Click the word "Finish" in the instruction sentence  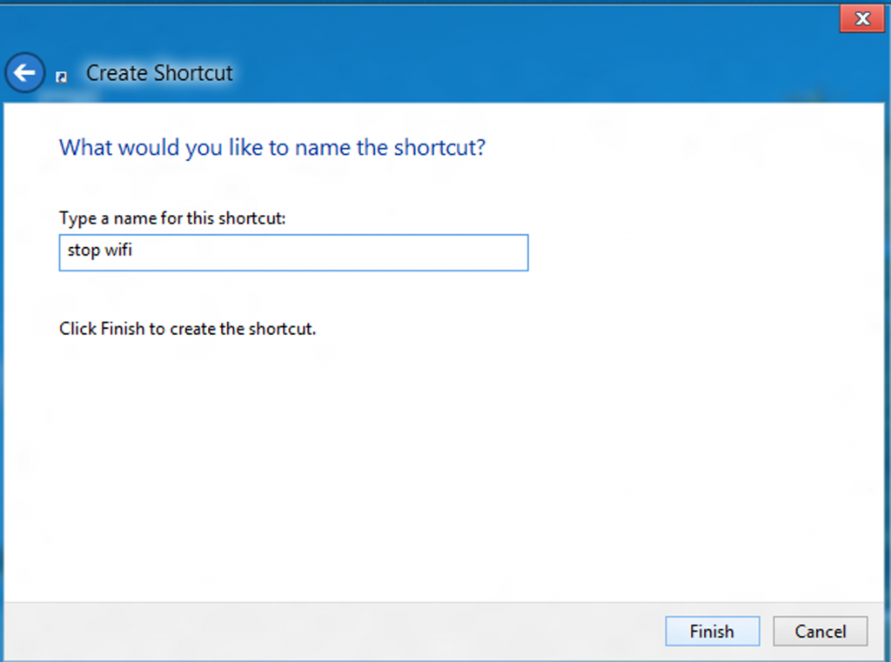pyautogui.click(x=121, y=330)
